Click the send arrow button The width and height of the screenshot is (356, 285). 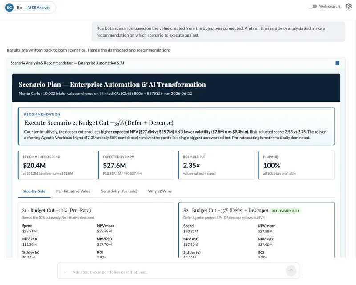(x=291, y=271)
